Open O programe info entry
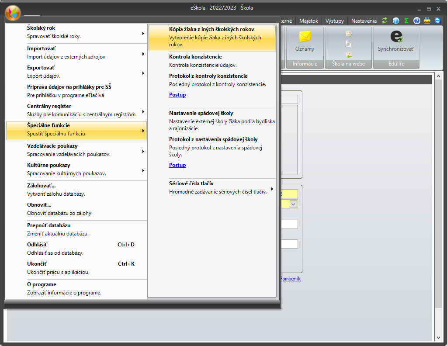 76,288
